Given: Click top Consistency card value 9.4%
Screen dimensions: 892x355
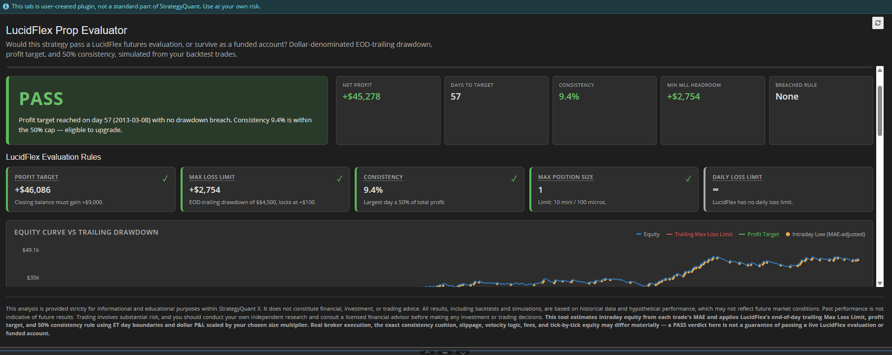Looking at the screenshot, I should coord(569,97).
